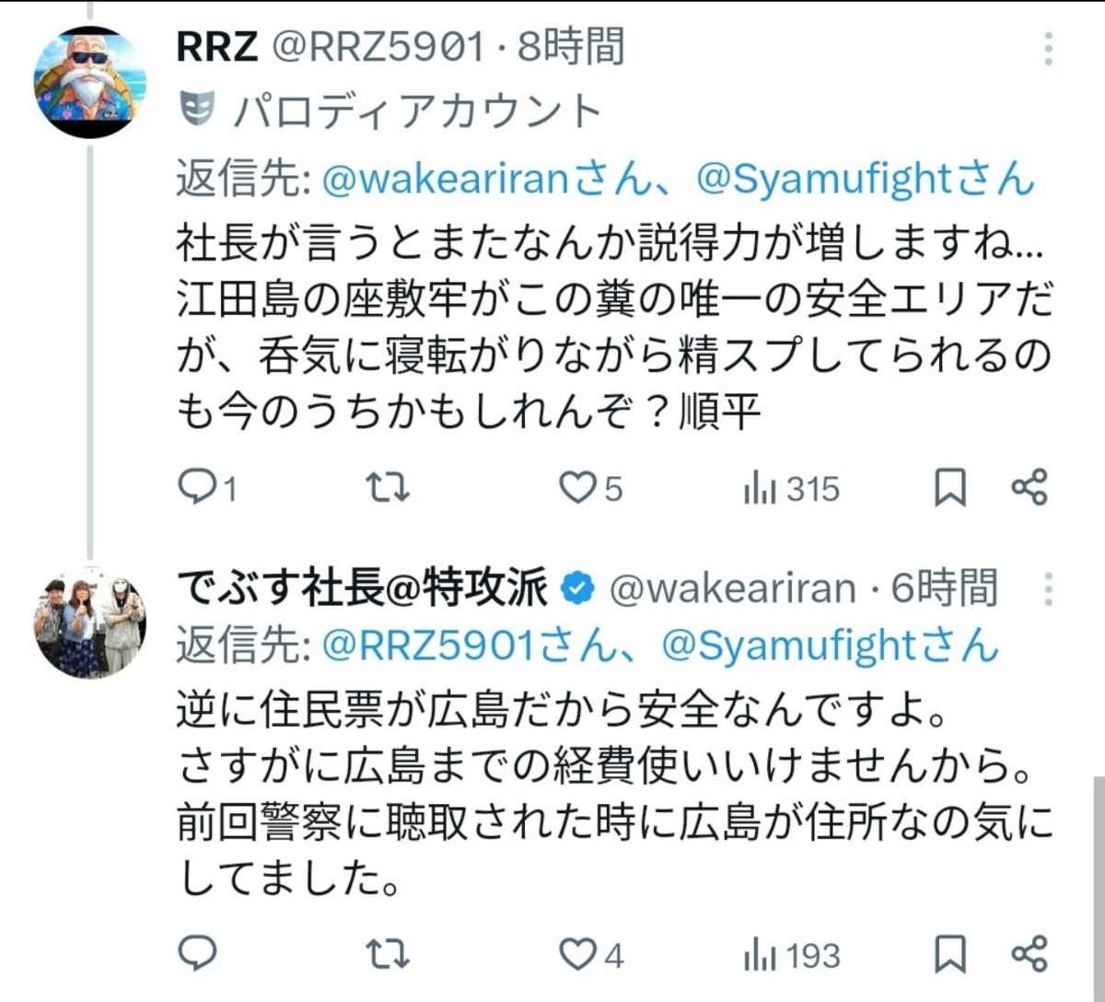Screen dimensions: 1105x1002
Task: Retweet the RRZ post
Action: click(x=388, y=488)
